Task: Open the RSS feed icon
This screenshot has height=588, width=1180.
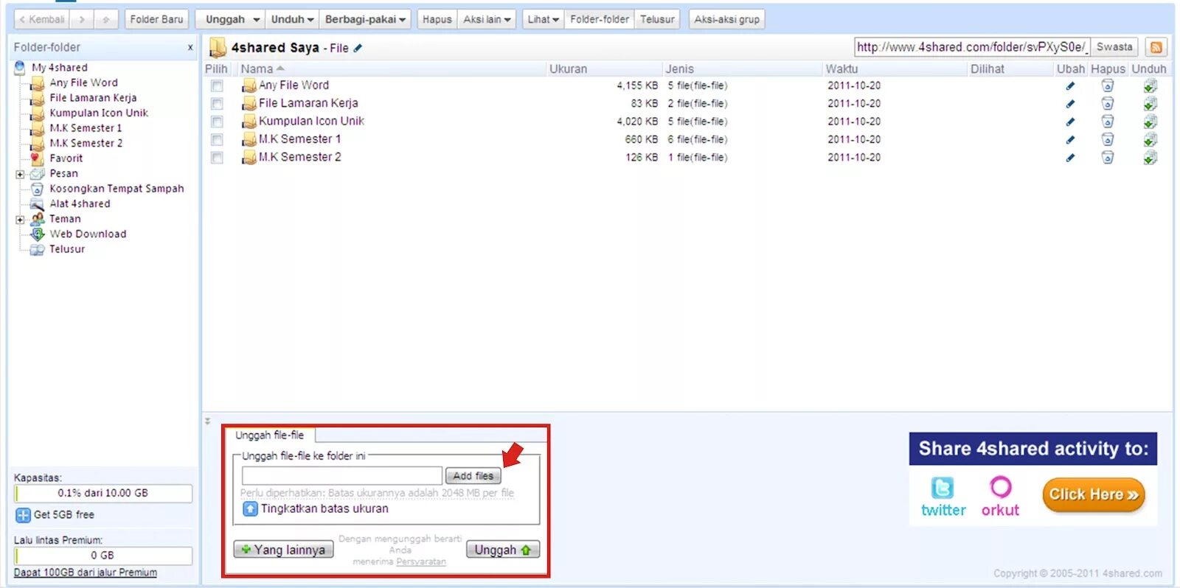Action: click(x=1156, y=47)
